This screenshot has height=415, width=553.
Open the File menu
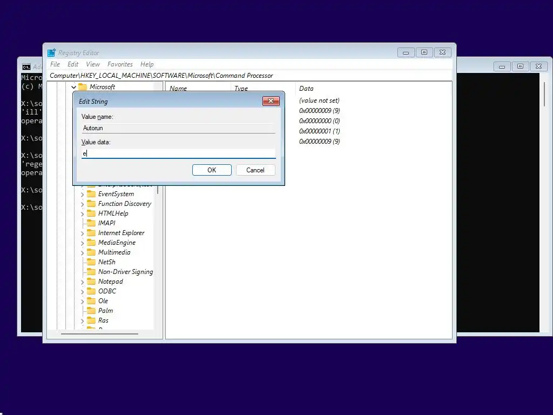55,64
